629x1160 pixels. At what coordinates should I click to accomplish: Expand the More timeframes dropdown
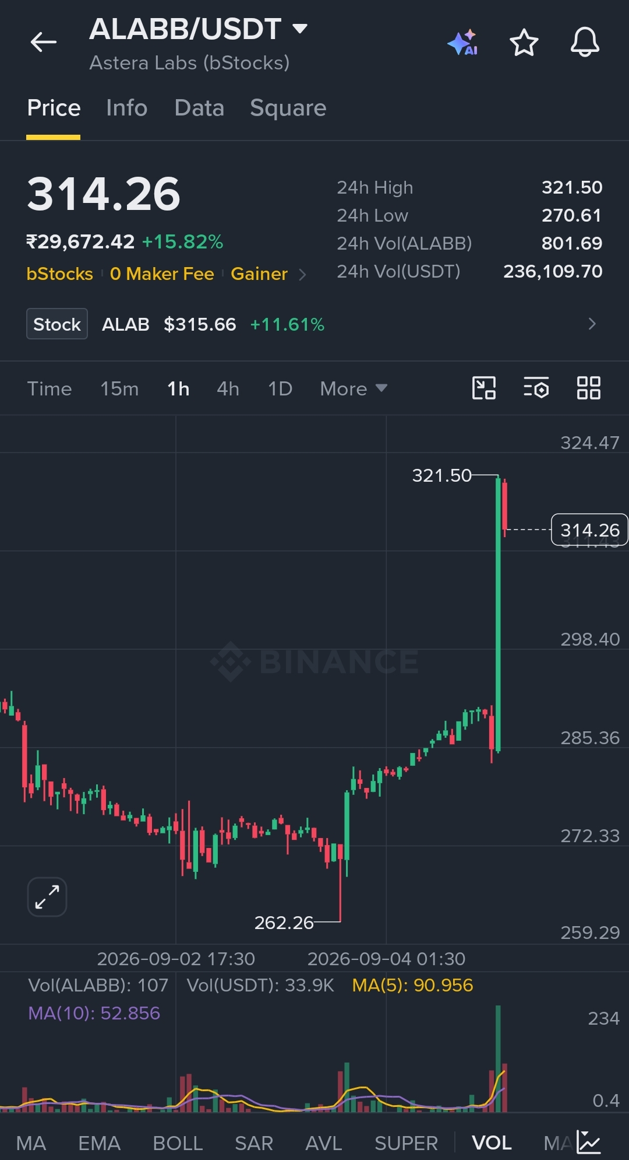pos(354,388)
